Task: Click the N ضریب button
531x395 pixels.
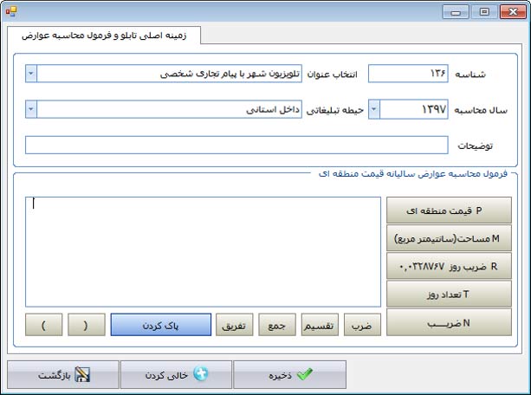Action: tap(449, 322)
